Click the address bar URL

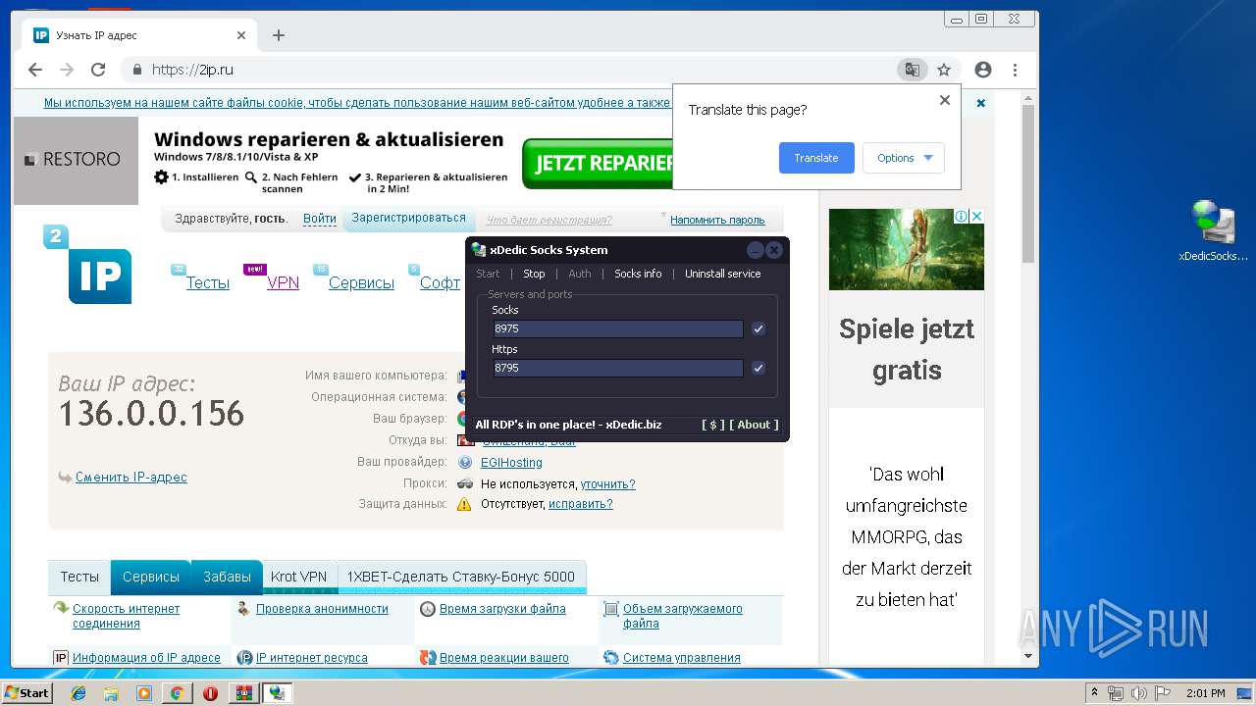click(192, 70)
